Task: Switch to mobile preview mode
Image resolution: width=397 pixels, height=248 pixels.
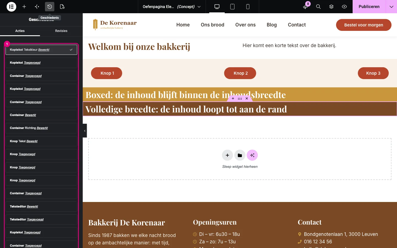Action: pos(248,7)
